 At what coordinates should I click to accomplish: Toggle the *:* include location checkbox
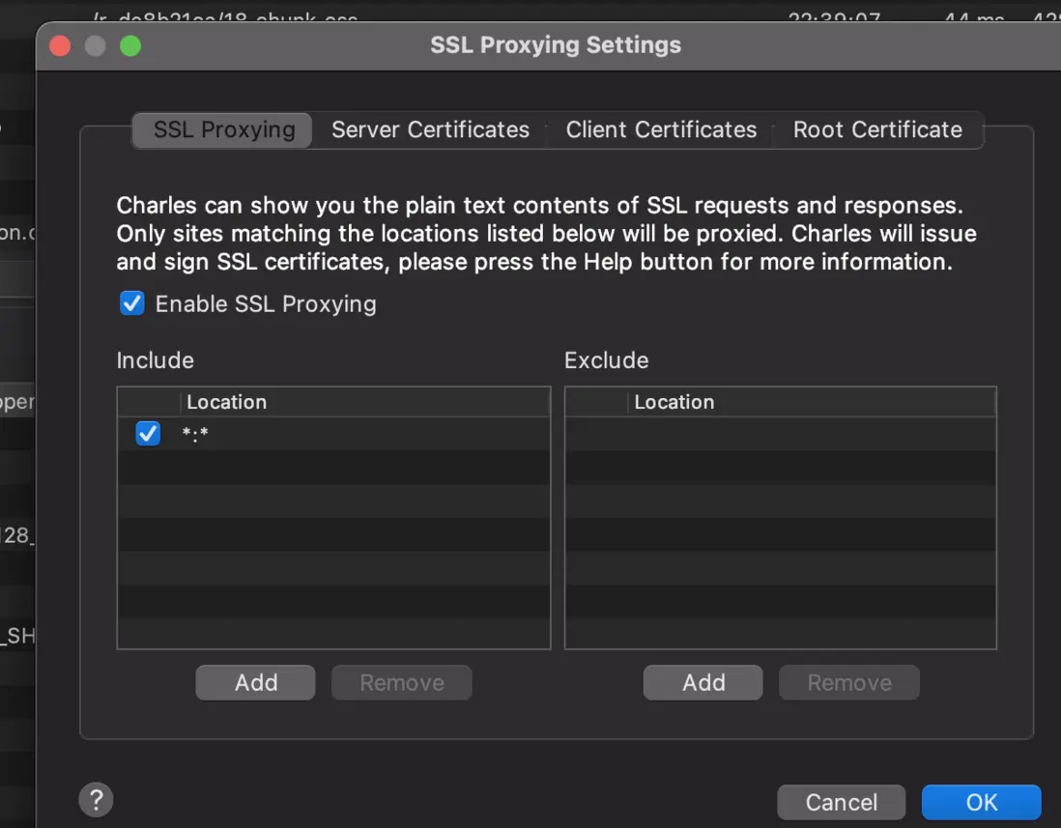[148, 433]
